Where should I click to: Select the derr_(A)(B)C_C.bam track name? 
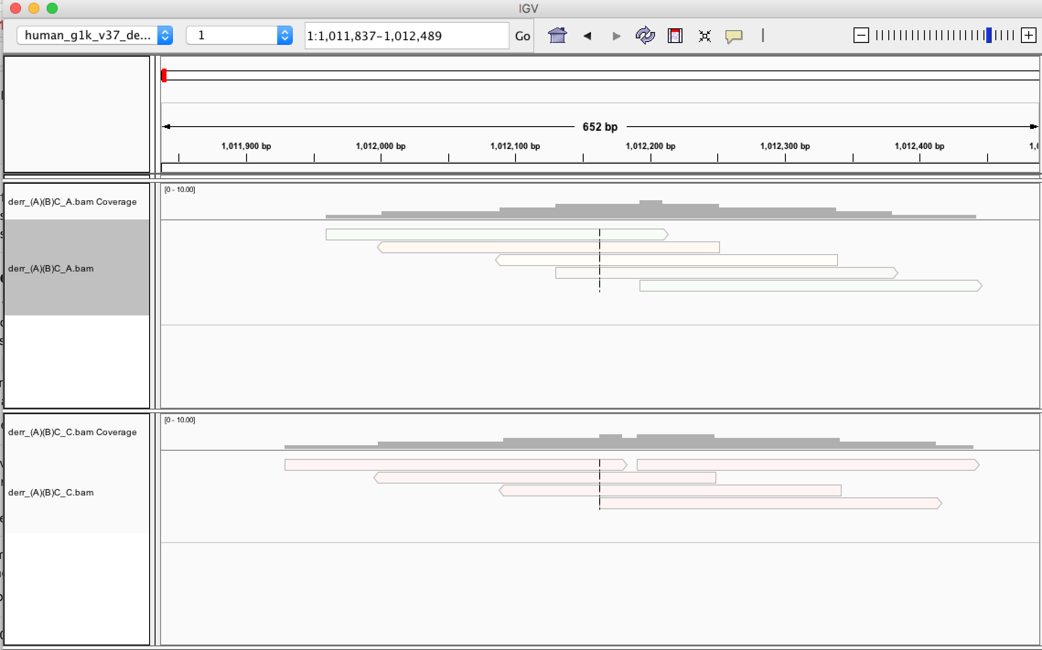tap(51, 493)
